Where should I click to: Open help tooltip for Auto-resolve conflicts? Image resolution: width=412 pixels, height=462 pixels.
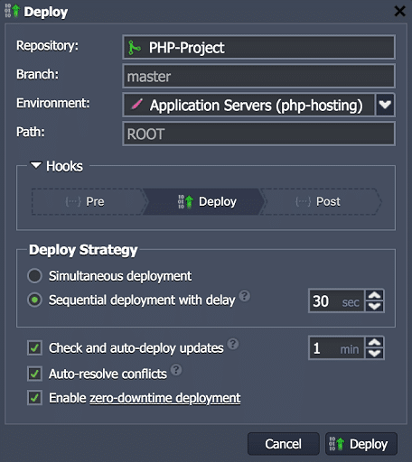click(176, 370)
